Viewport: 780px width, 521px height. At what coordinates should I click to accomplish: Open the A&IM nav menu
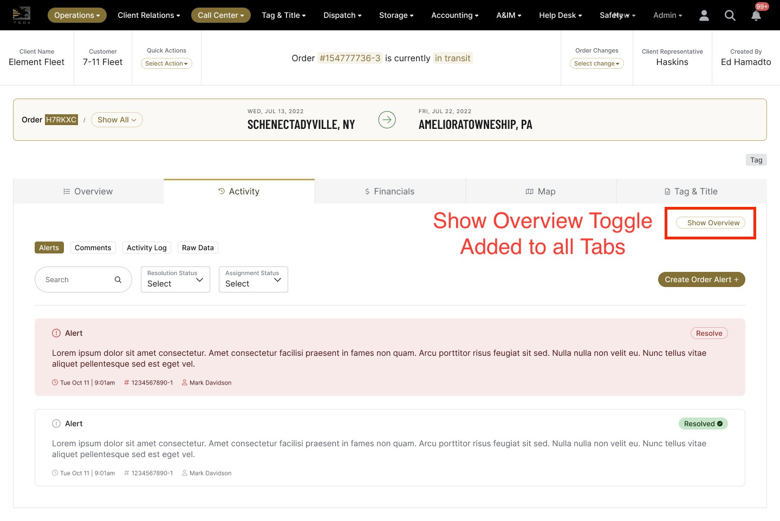509,15
